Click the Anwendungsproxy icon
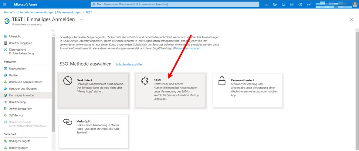Viewport: 359px width, 151px height. (x=6, y=109)
